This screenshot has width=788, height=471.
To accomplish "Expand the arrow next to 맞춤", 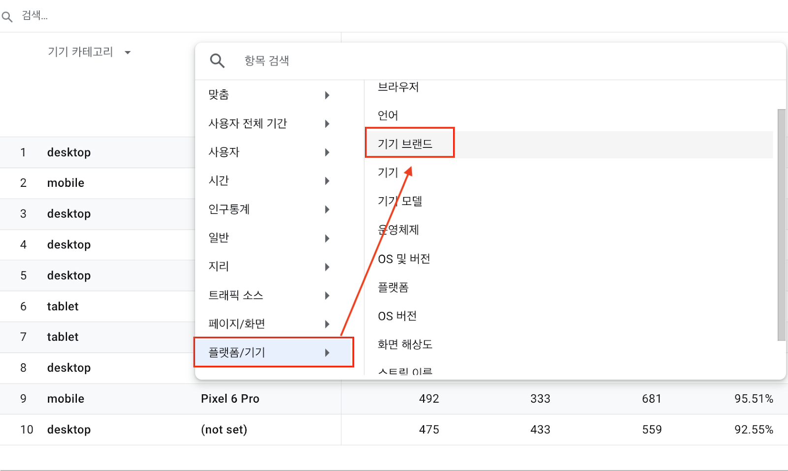I will point(327,95).
